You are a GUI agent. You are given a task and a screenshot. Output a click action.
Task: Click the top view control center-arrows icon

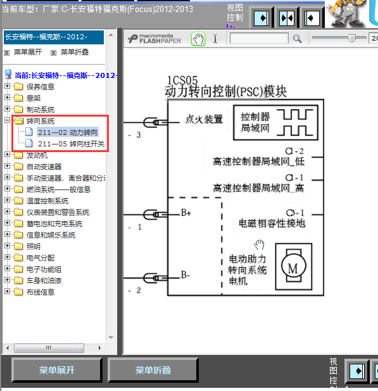(x=287, y=18)
